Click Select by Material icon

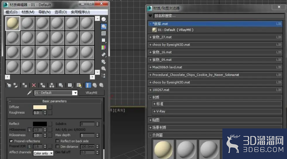pos(104,69)
